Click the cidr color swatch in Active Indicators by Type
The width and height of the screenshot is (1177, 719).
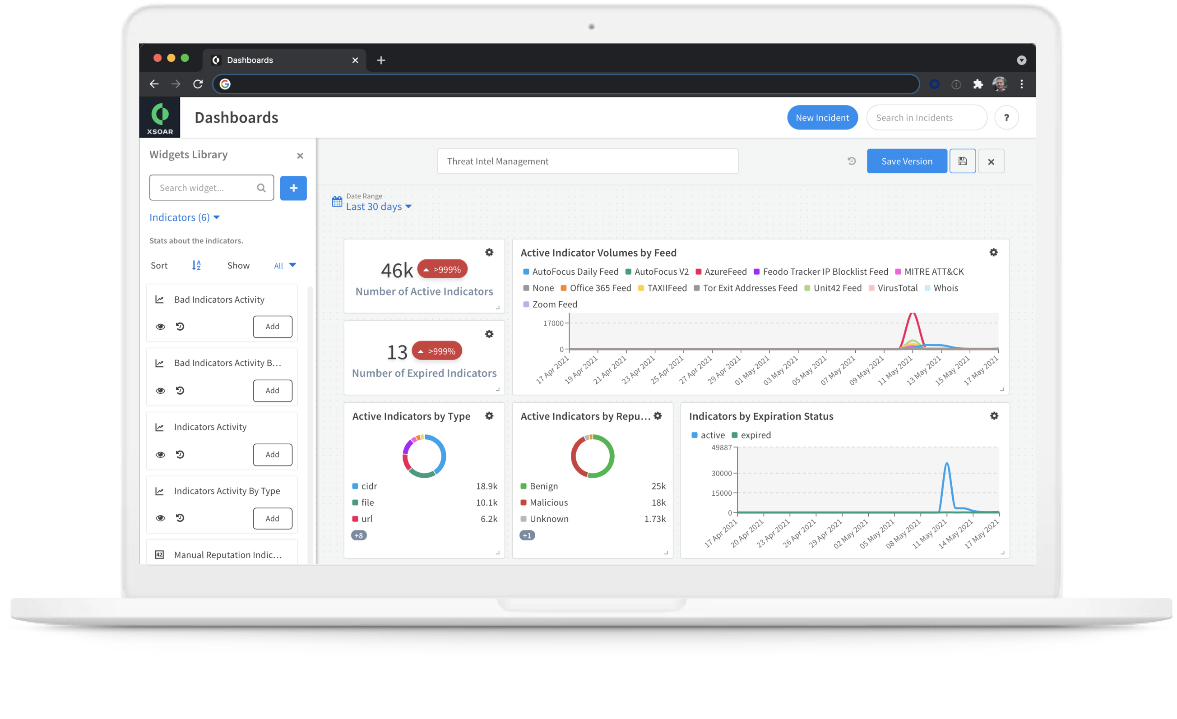point(354,485)
